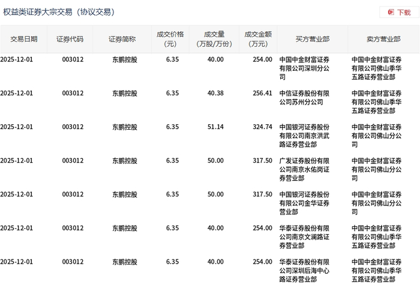Click code 003012 in the 深圳后海中心路 row
Viewport: 420px width, 290px height.
coord(73,262)
